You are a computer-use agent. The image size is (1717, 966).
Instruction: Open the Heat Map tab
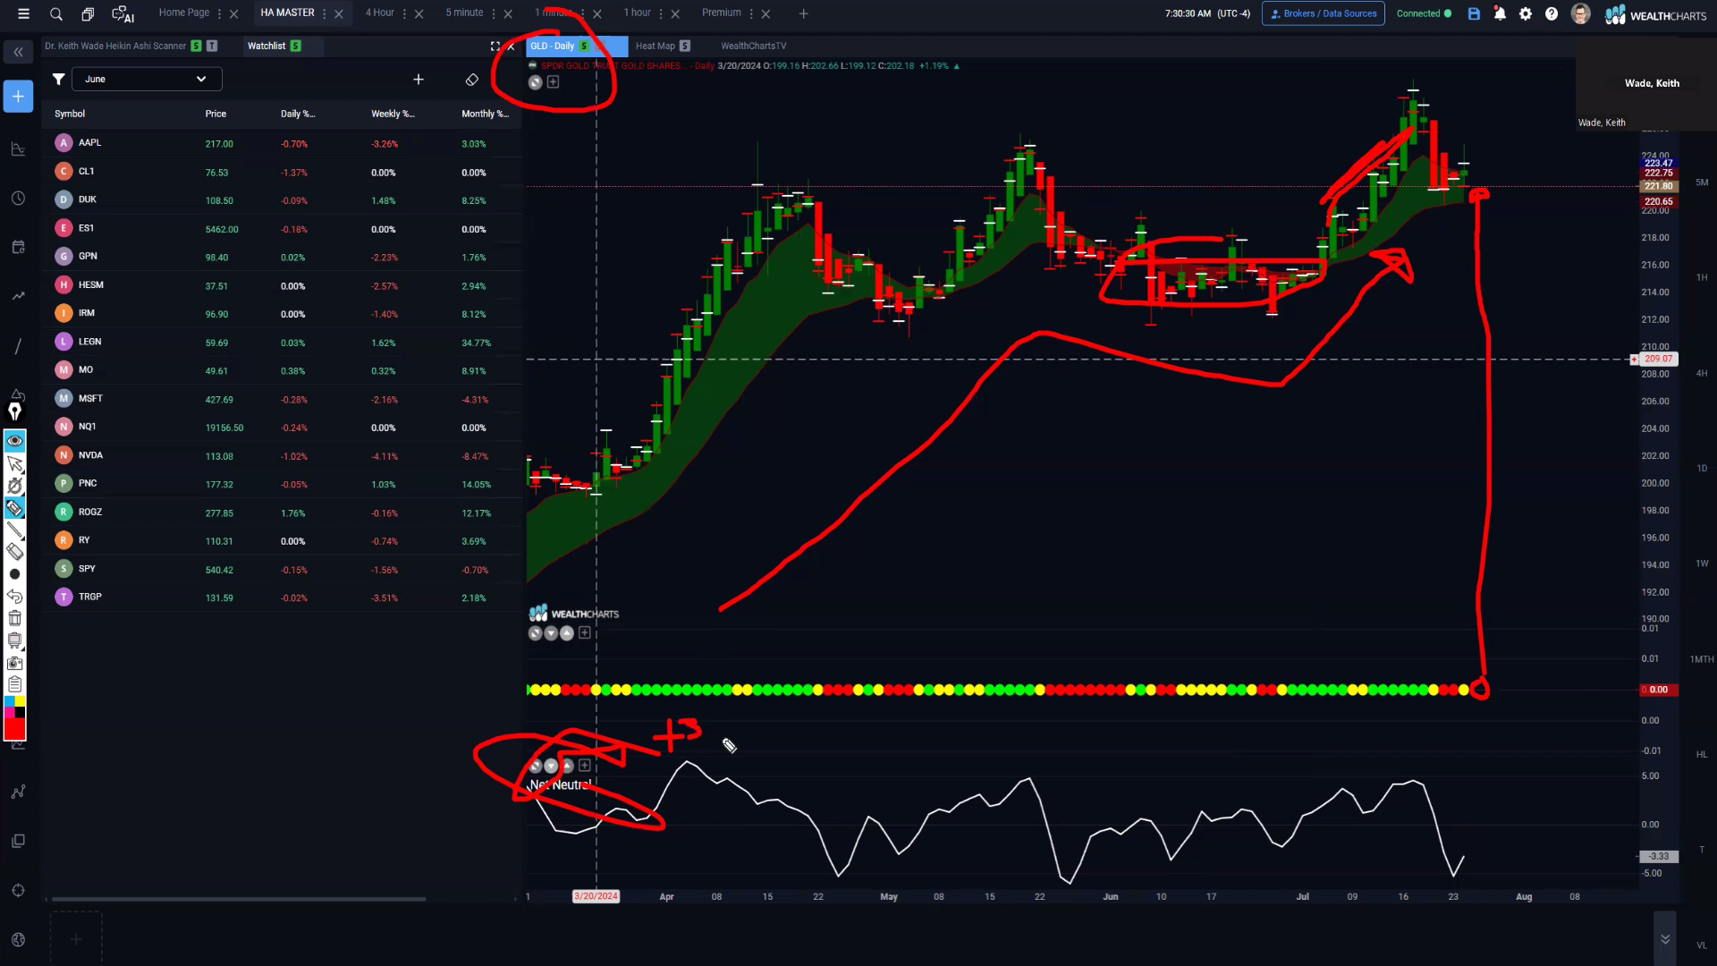coord(656,46)
